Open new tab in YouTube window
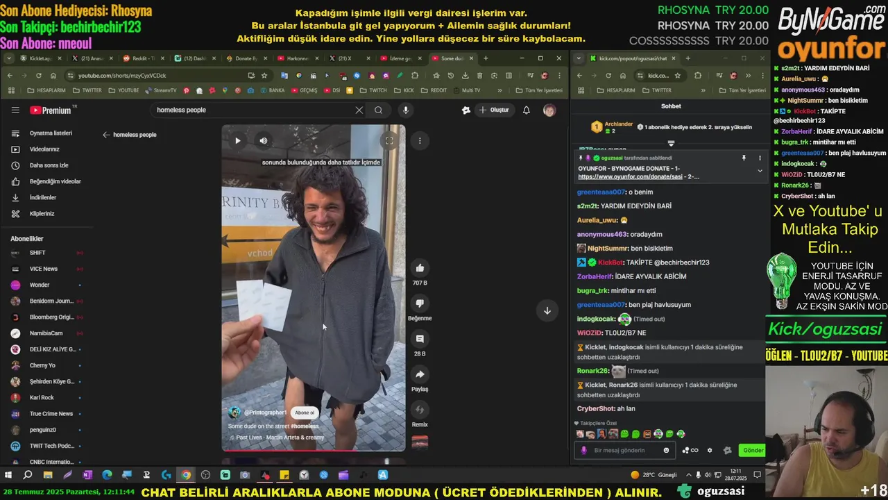Viewport: 888px width, 500px height. click(486, 58)
